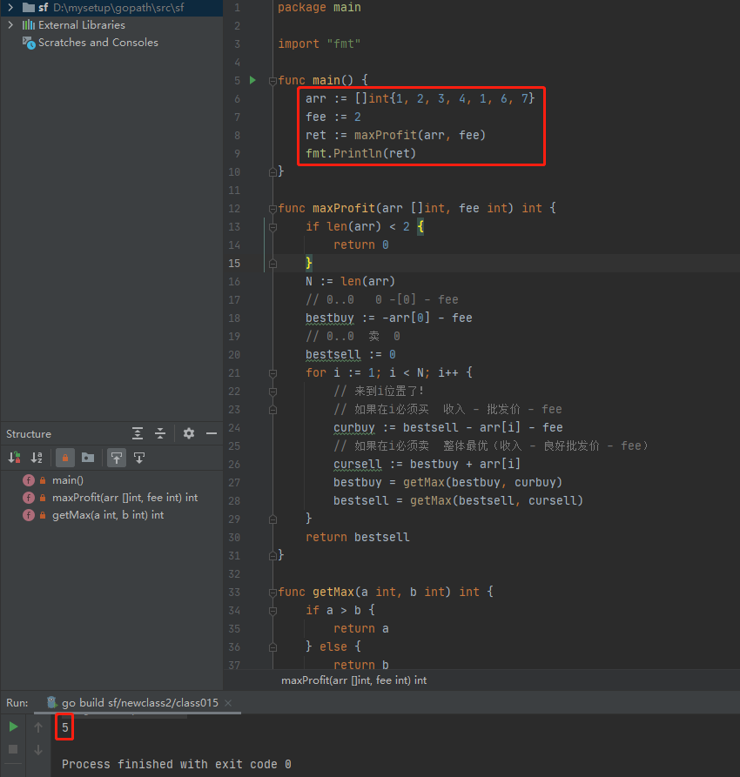Image resolution: width=740 pixels, height=777 pixels.
Task: Toggle show non-public members lock
Action: [x=65, y=458]
